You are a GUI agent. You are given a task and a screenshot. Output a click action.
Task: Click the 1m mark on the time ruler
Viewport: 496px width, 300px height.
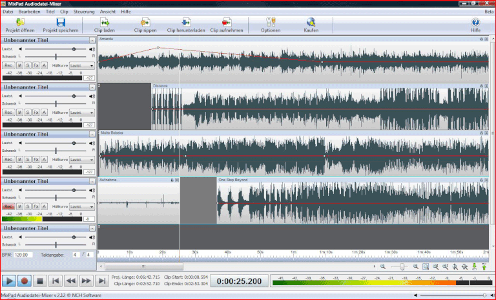[294, 252]
